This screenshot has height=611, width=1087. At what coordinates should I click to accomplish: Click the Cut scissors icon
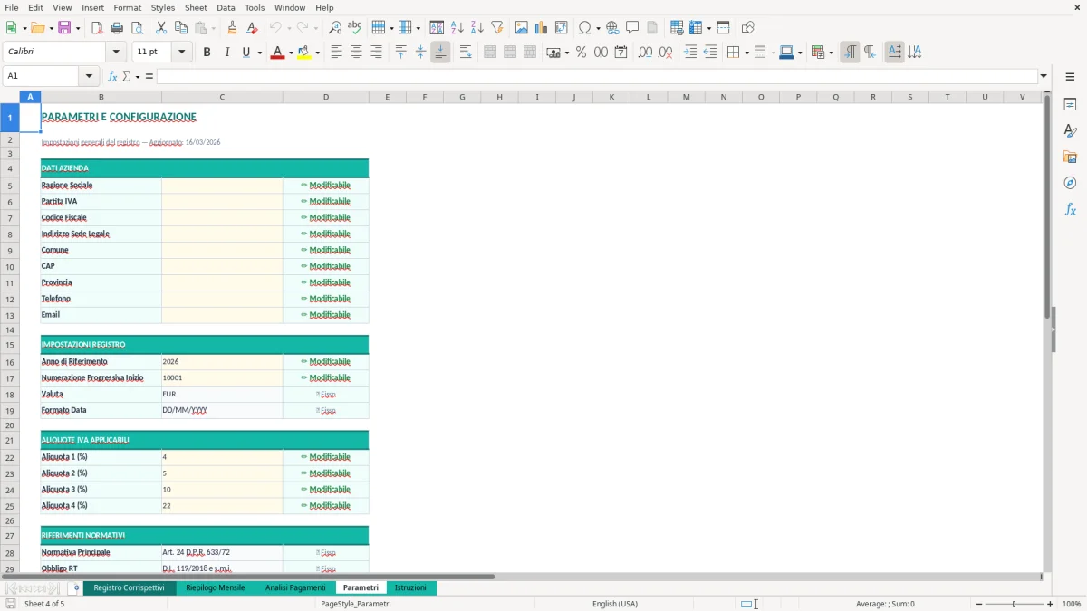coord(161,28)
